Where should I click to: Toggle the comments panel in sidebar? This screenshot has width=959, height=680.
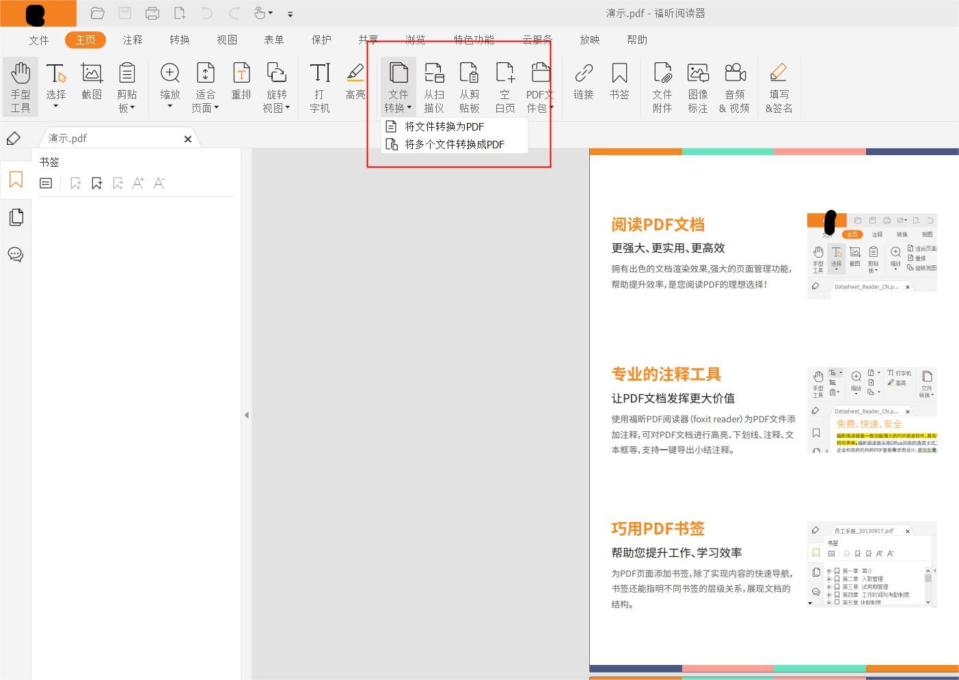(15, 254)
